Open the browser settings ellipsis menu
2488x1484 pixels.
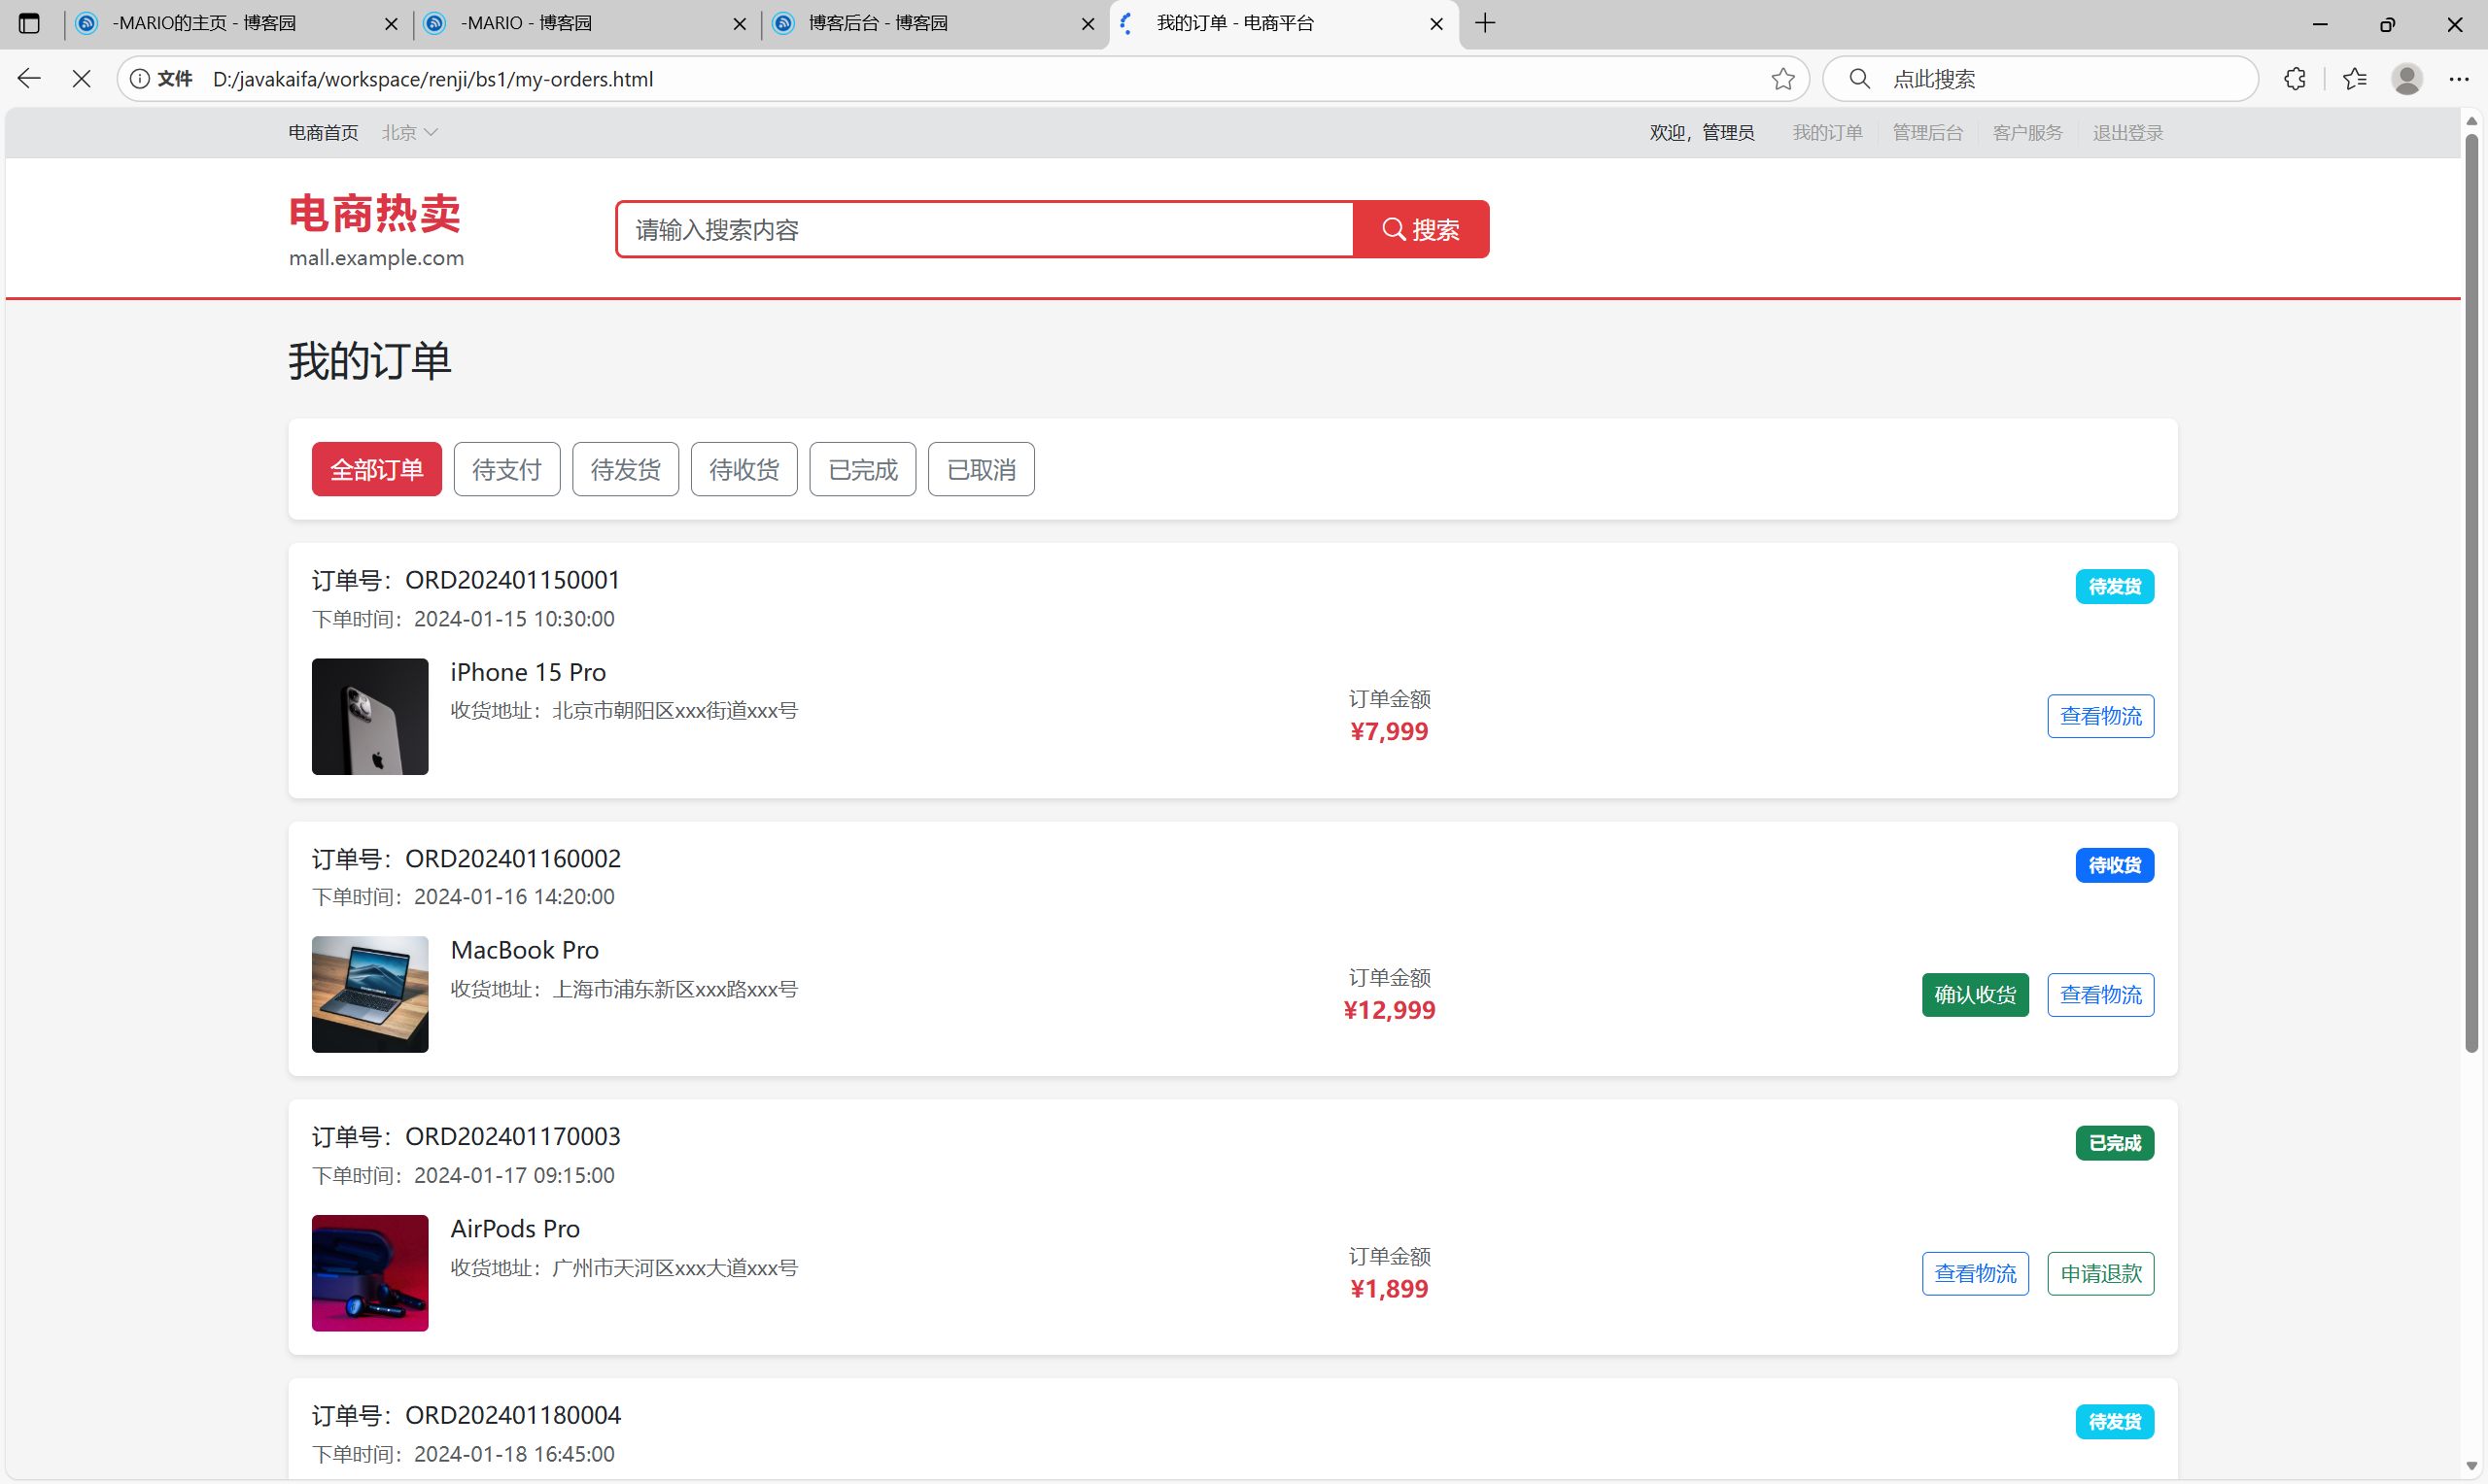point(2458,79)
